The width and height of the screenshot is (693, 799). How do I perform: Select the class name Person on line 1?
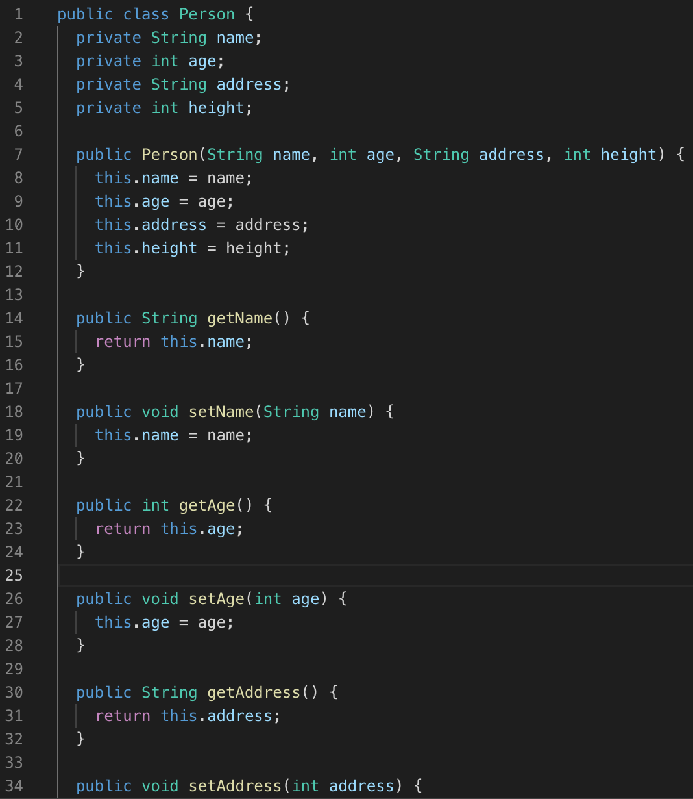tap(206, 14)
